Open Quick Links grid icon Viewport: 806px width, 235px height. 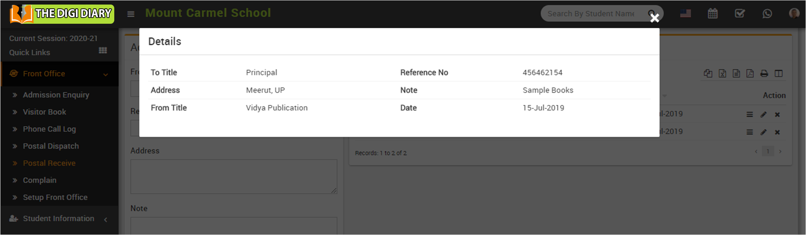click(x=103, y=51)
